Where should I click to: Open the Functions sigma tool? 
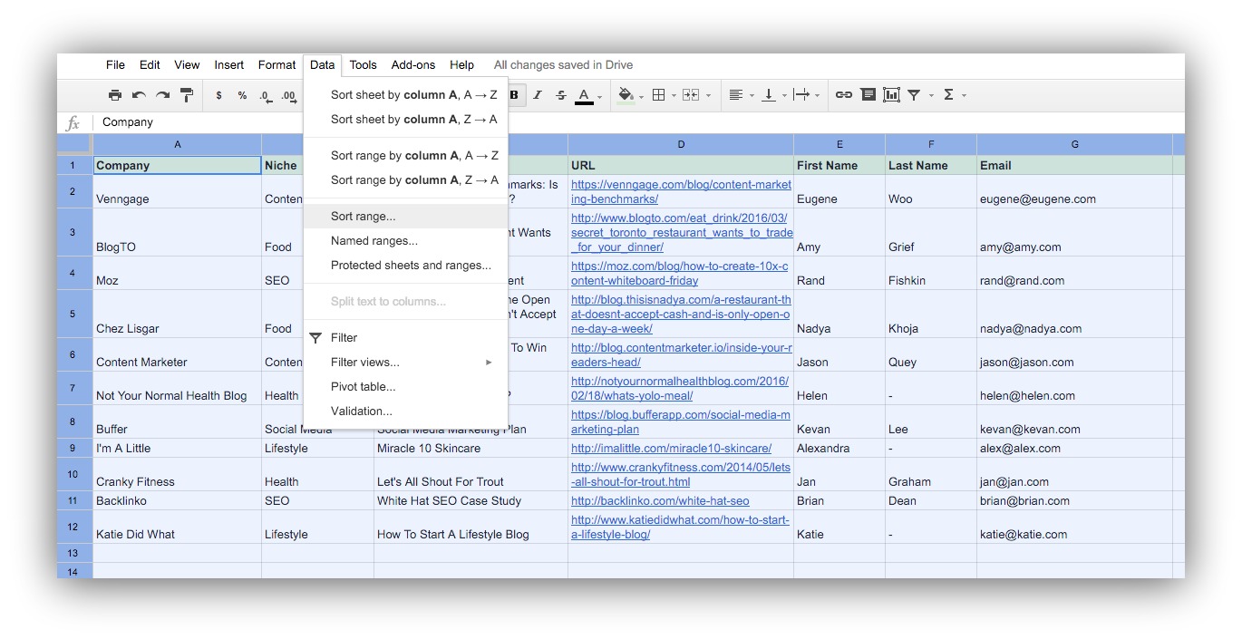(948, 95)
